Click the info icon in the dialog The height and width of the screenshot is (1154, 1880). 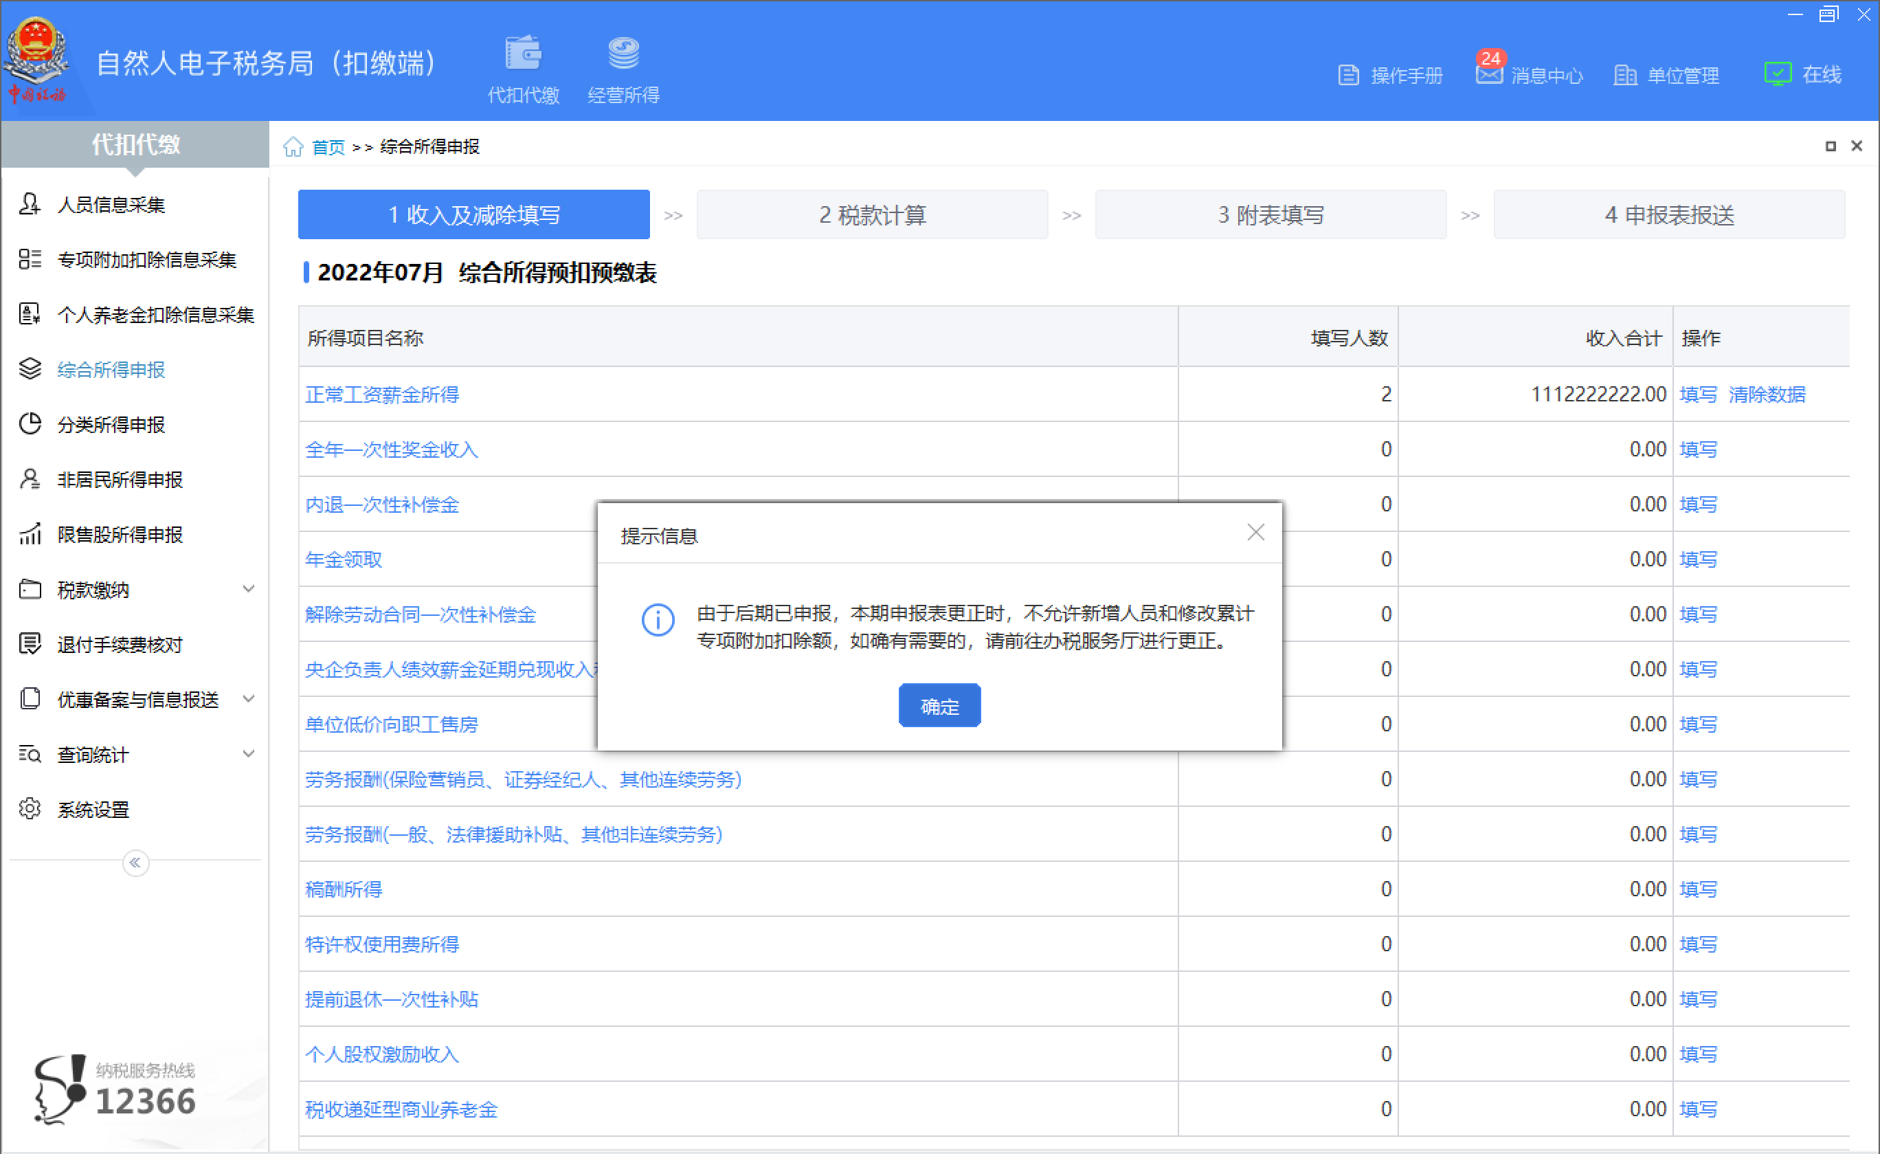[658, 620]
